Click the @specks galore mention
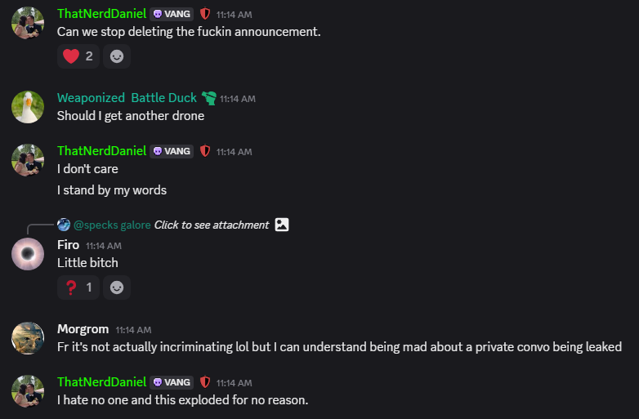This screenshot has height=419, width=639. [x=112, y=225]
